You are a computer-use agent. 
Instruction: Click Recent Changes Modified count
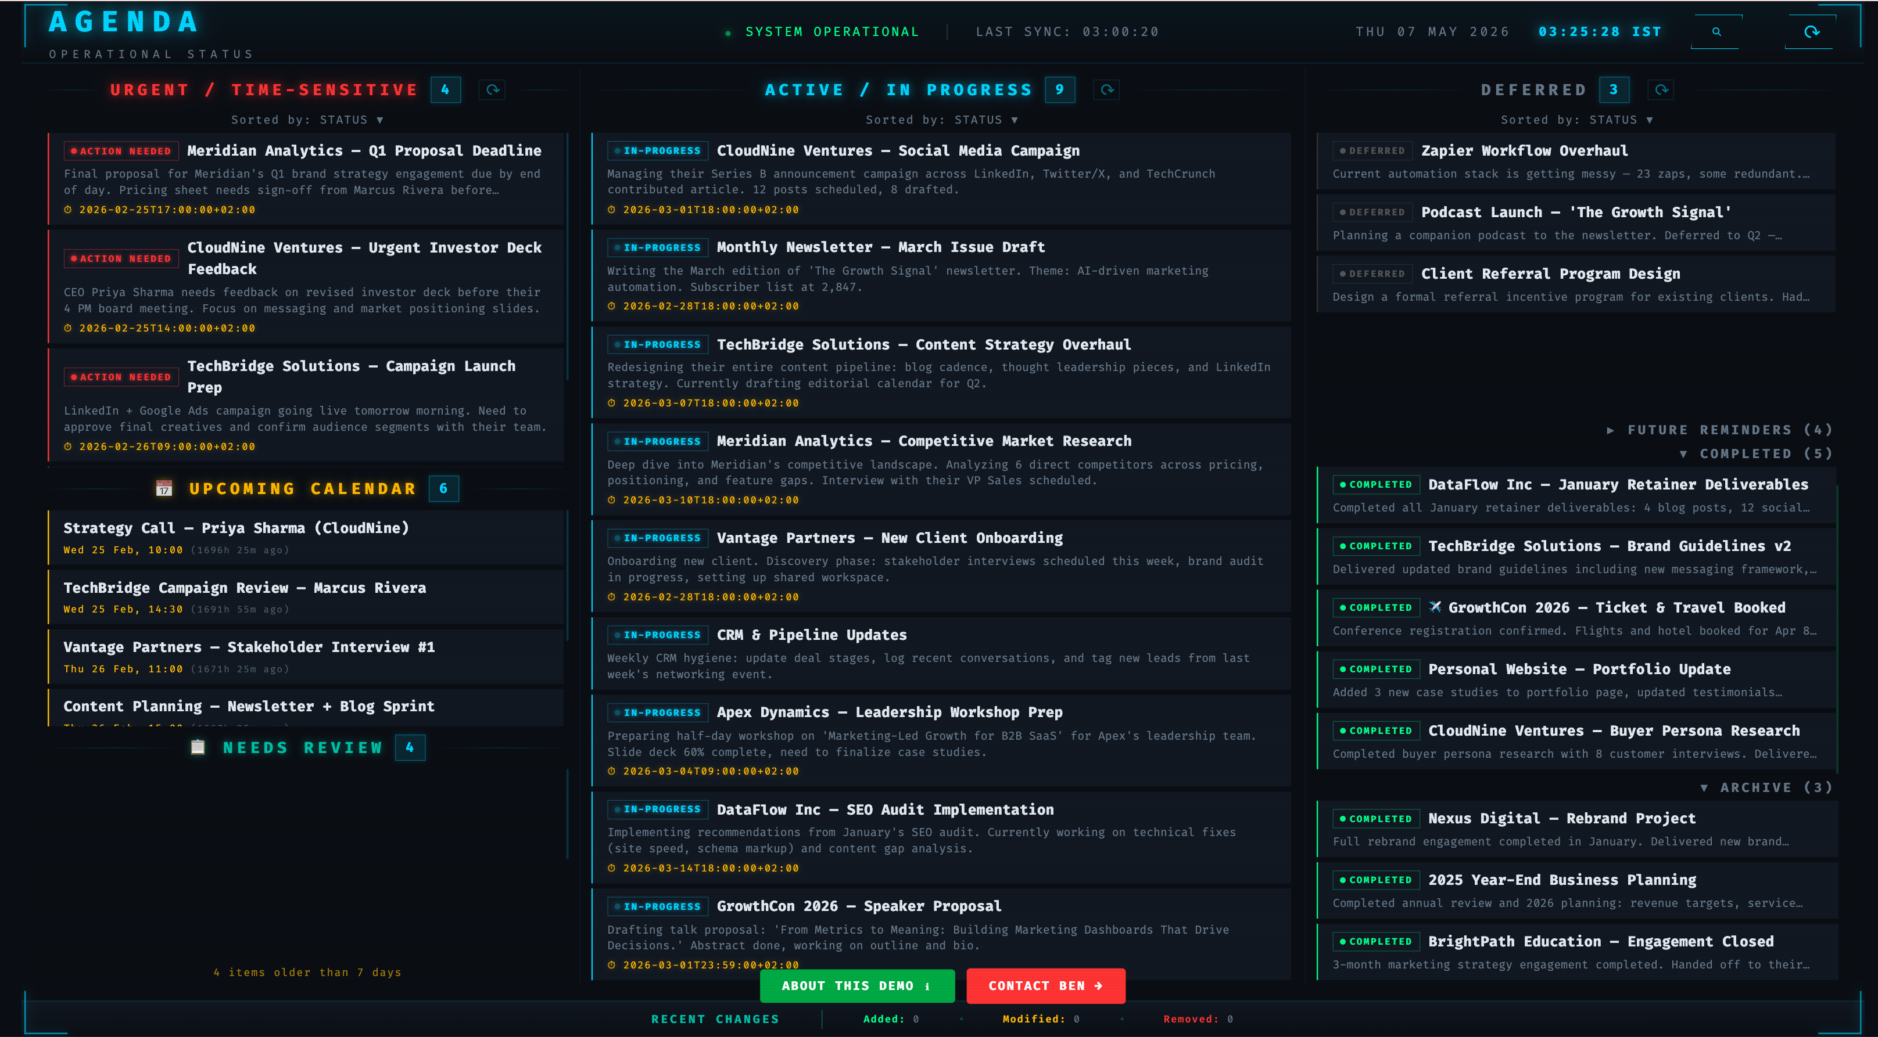[1041, 1019]
